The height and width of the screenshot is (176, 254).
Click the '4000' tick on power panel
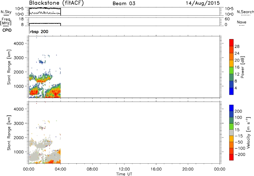[19, 44]
